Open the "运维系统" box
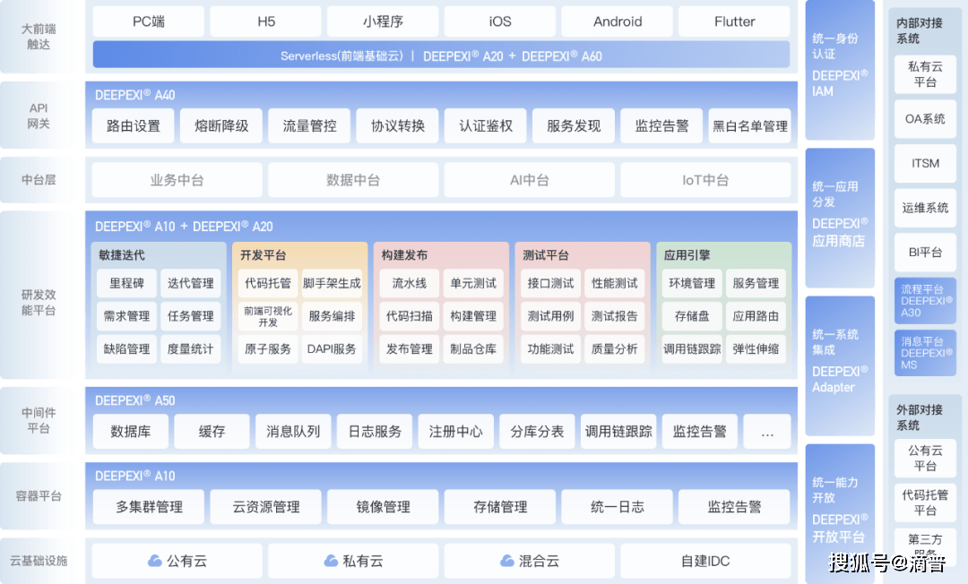 (x=925, y=208)
